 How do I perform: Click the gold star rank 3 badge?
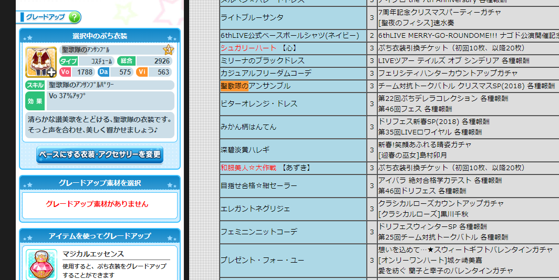point(168,49)
